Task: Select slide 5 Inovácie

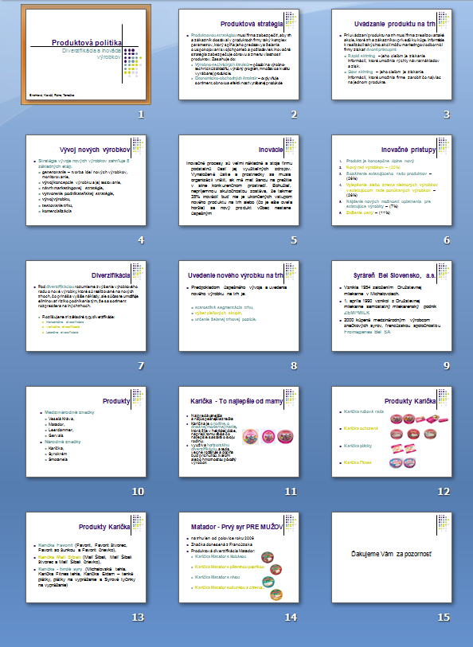Action: [239, 181]
